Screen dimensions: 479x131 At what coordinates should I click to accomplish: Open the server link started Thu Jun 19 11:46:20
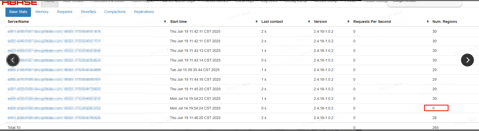[54, 118]
